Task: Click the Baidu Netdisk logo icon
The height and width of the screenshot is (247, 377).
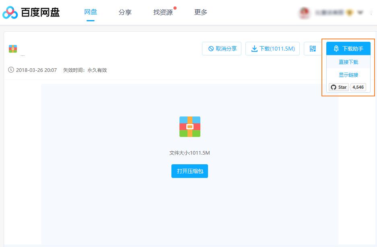Action: [x=11, y=12]
